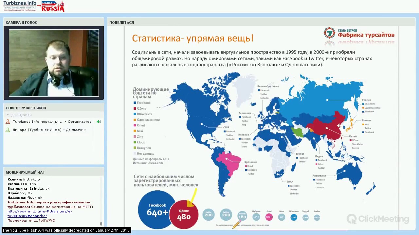Viewport: 419px width, 235px height.
Task: Click the Бразилия label on the map
Action: (x=250, y=162)
